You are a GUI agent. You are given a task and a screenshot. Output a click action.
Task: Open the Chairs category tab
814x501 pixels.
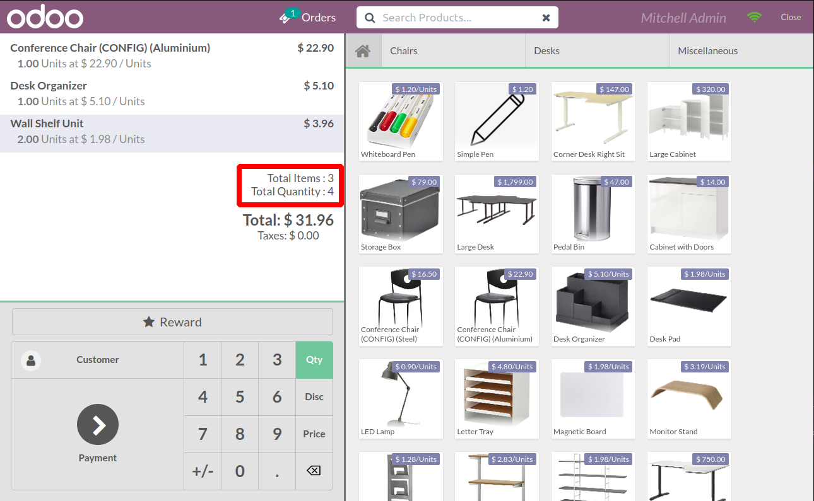point(453,51)
